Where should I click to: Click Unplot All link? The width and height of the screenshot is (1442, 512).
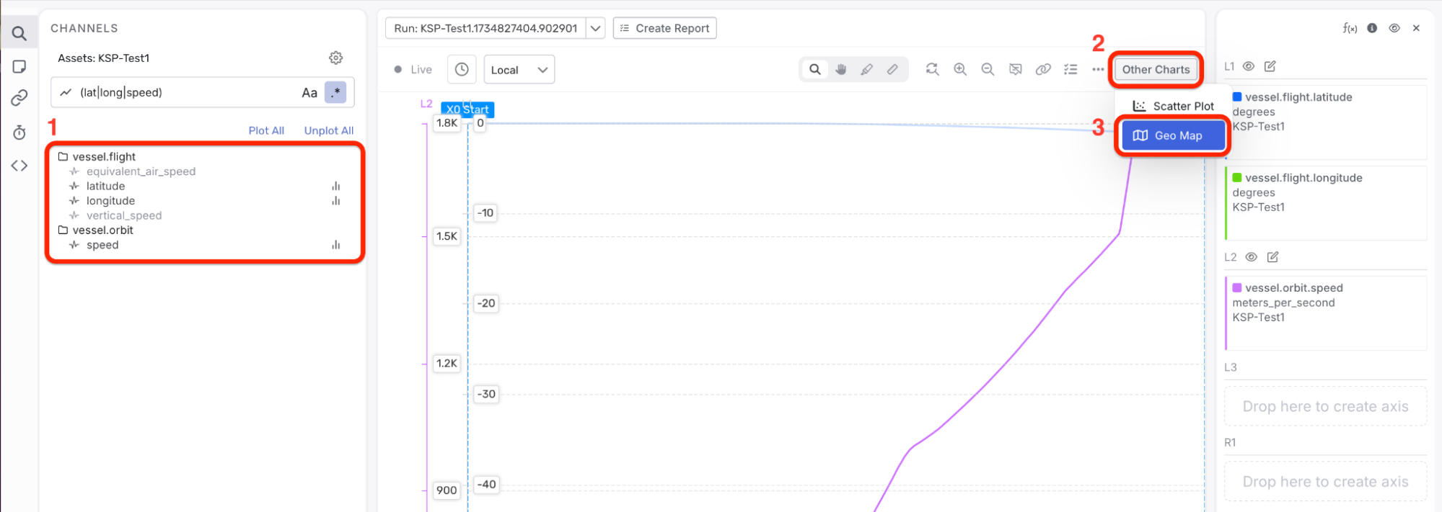click(x=329, y=130)
